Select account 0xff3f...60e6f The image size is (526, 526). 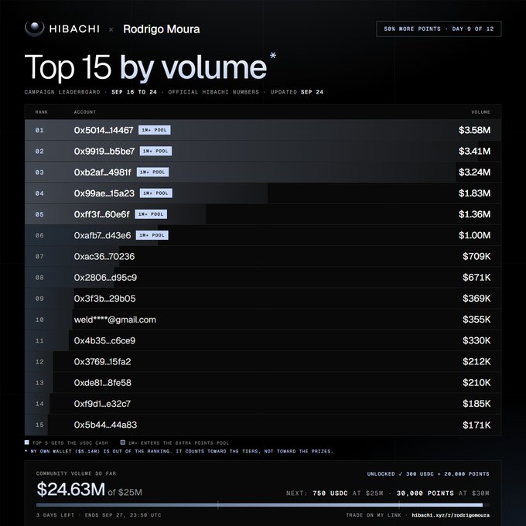[x=101, y=214]
